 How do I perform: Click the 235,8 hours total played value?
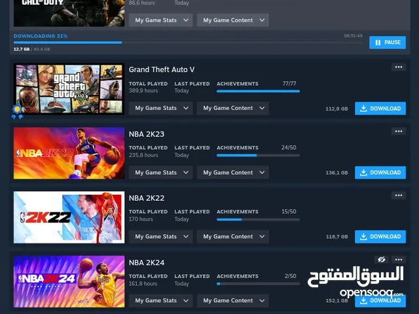tap(143, 155)
